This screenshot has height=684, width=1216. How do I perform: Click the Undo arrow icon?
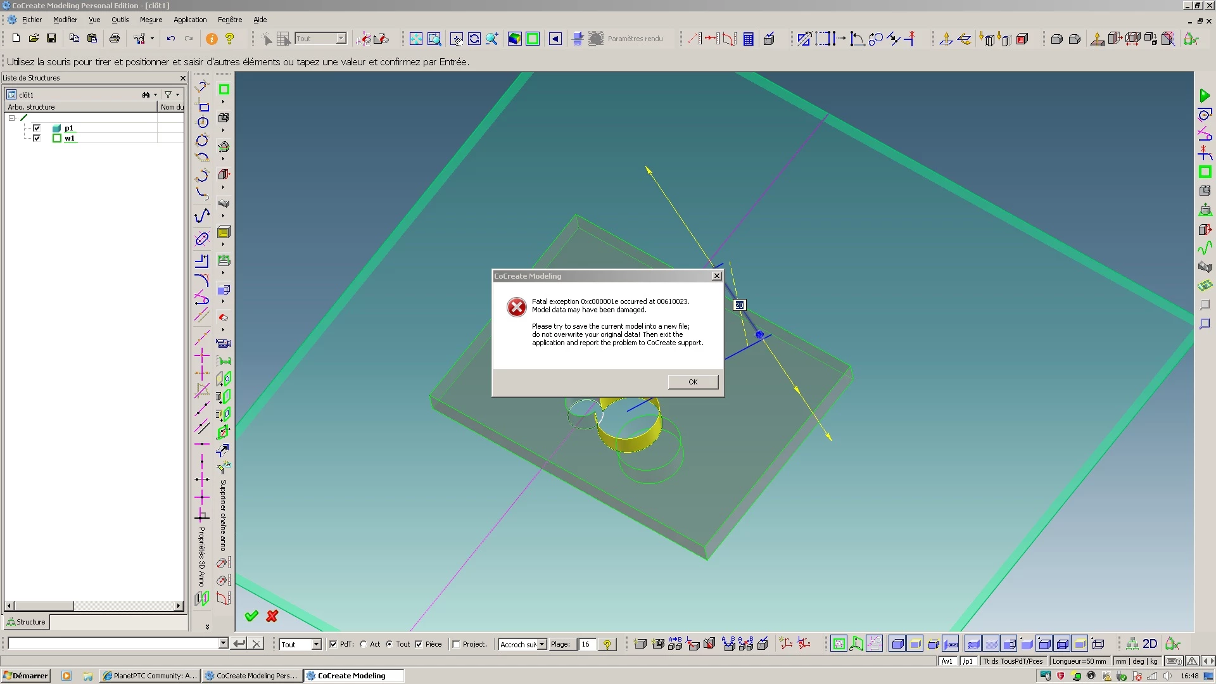pos(170,39)
